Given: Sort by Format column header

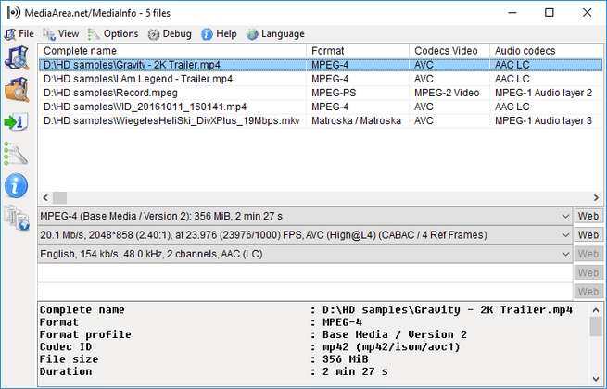Looking at the screenshot, I should click(358, 51).
